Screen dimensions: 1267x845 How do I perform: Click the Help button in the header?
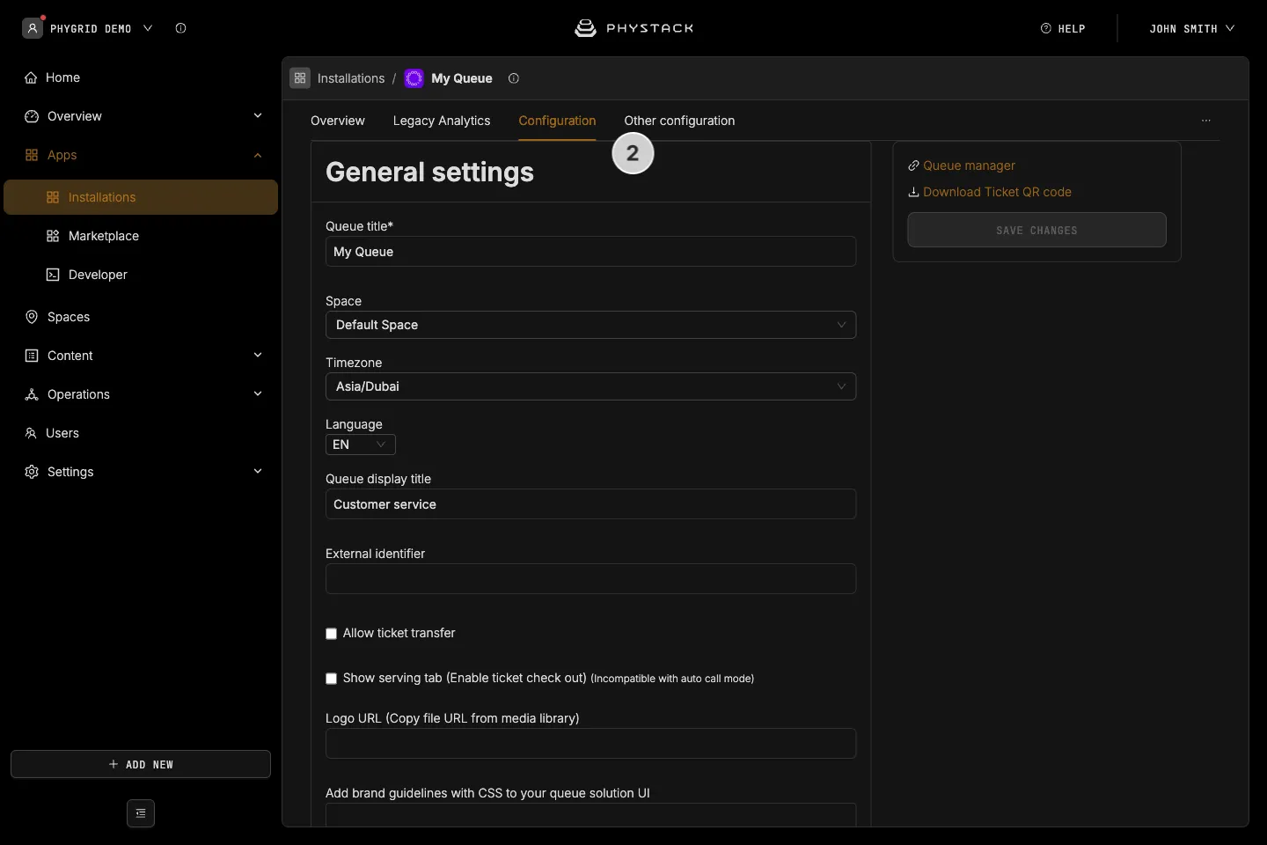(x=1063, y=29)
